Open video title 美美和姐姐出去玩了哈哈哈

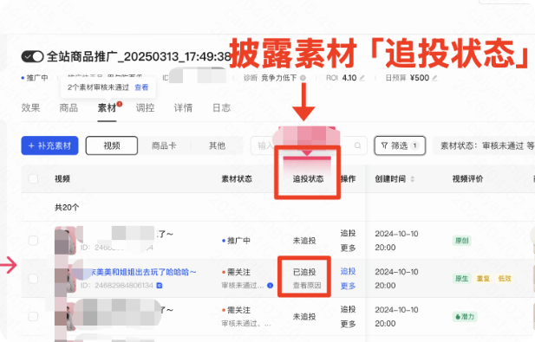pos(143,272)
